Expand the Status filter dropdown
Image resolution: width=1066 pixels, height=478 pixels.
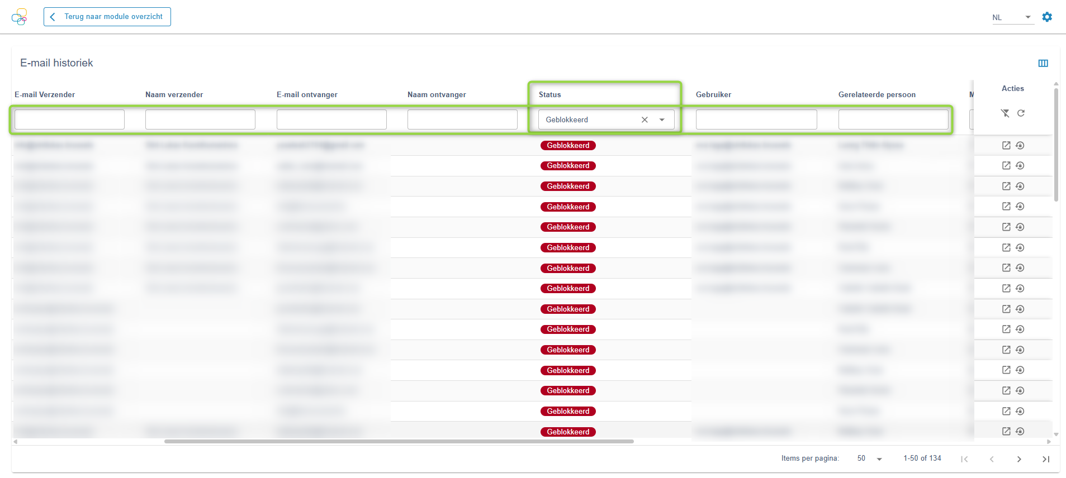pyautogui.click(x=662, y=120)
